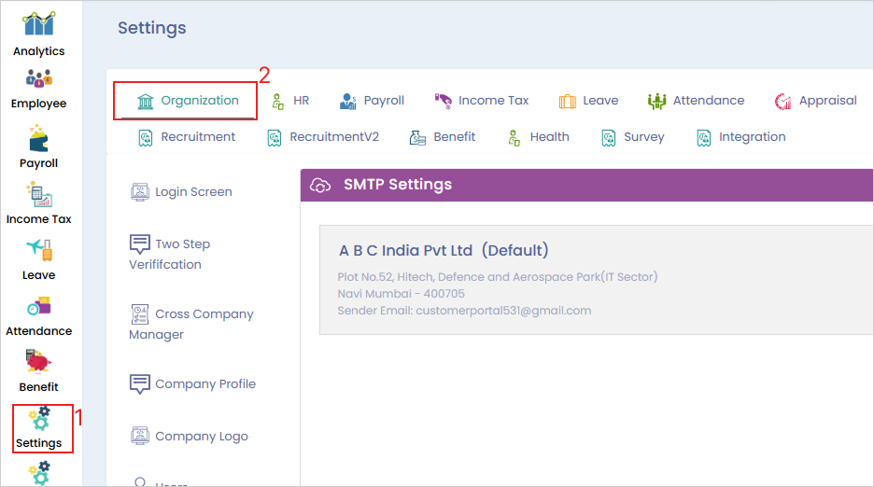Open Login Screen settings
This screenshot has height=487, width=874.
(182, 192)
